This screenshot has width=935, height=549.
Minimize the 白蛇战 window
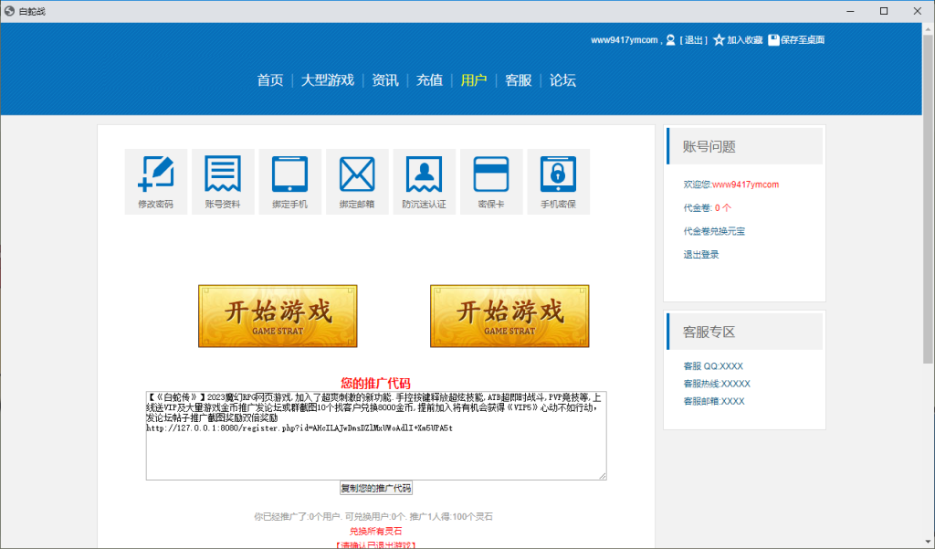tap(850, 11)
